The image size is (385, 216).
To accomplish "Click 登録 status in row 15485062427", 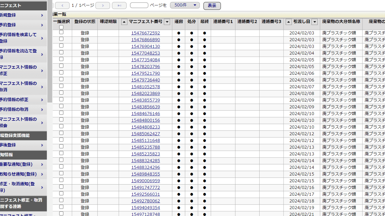I will pos(85,134).
